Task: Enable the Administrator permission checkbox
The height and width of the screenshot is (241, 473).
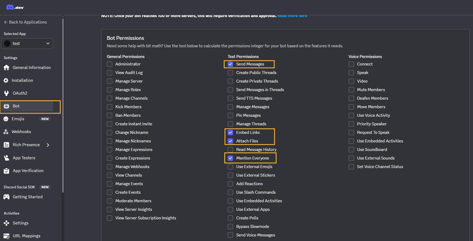Action: click(x=110, y=64)
